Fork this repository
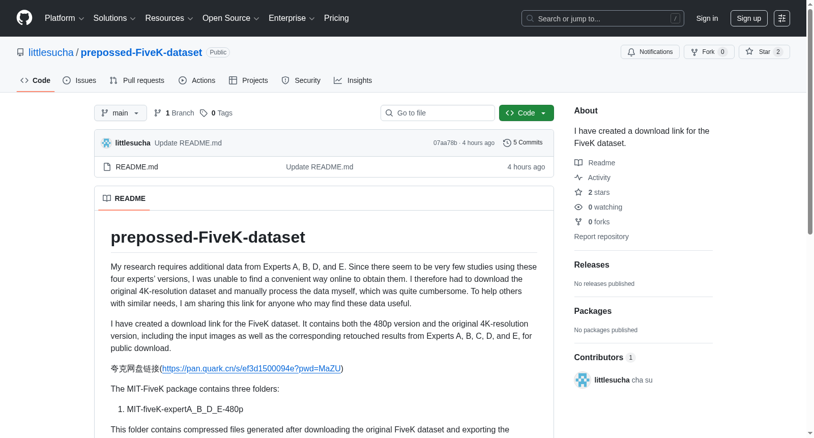Screen dimensions: 814x438 point(709,52)
